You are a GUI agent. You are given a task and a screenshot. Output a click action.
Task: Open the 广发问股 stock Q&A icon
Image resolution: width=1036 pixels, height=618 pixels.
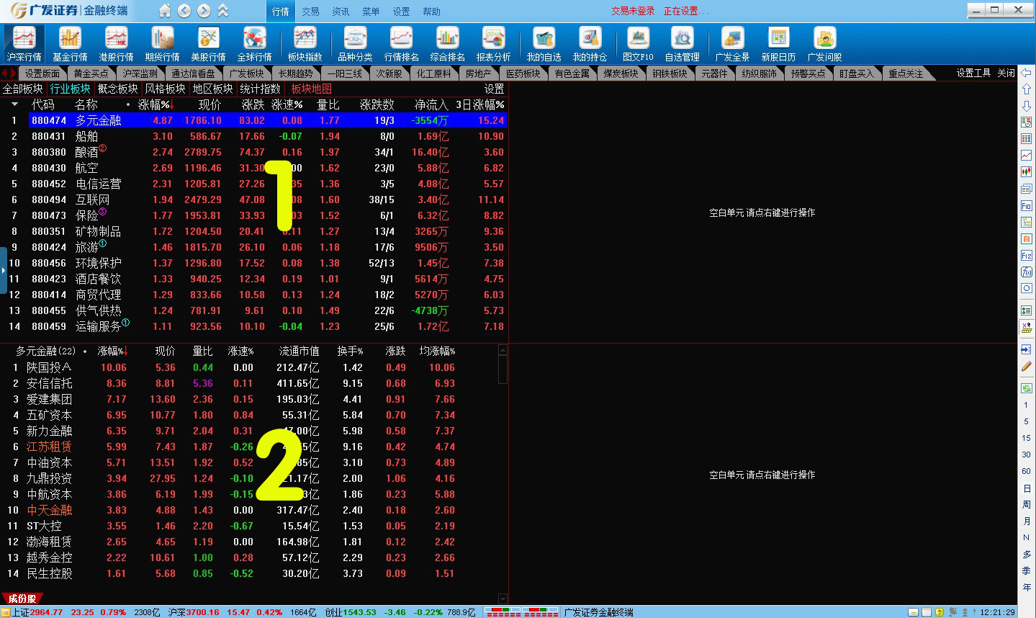tap(824, 44)
